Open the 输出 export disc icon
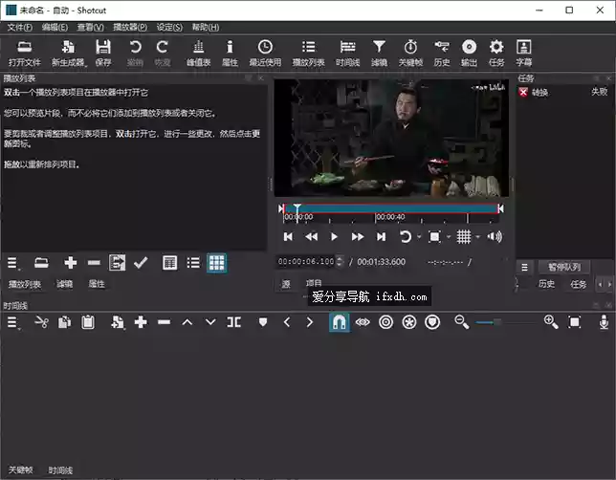The height and width of the screenshot is (480, 616). [469, 53]
